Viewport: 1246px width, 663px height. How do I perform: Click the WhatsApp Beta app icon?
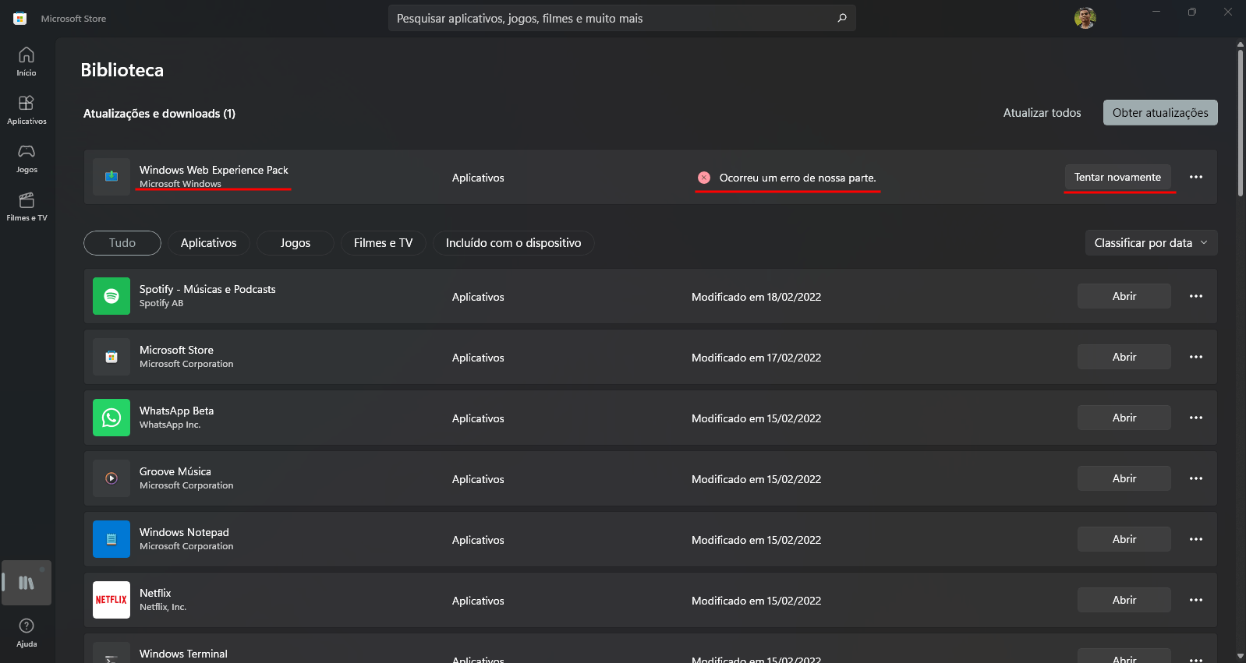coord(112,418)
